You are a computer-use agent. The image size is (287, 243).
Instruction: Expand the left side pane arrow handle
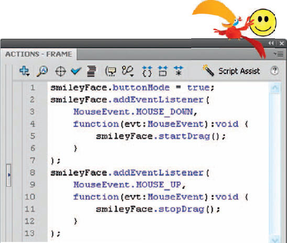point(9,175)
